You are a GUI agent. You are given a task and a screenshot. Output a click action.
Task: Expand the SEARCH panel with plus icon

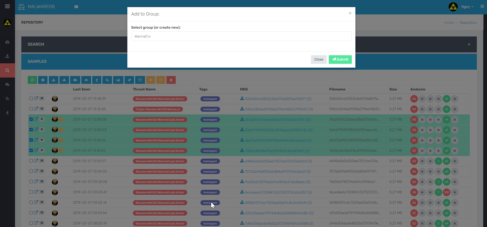469,44
